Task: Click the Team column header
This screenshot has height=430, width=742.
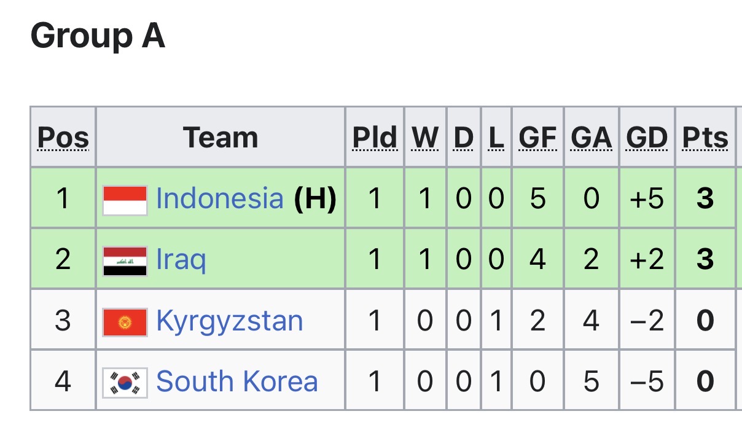Action: (x=221, y=138)
